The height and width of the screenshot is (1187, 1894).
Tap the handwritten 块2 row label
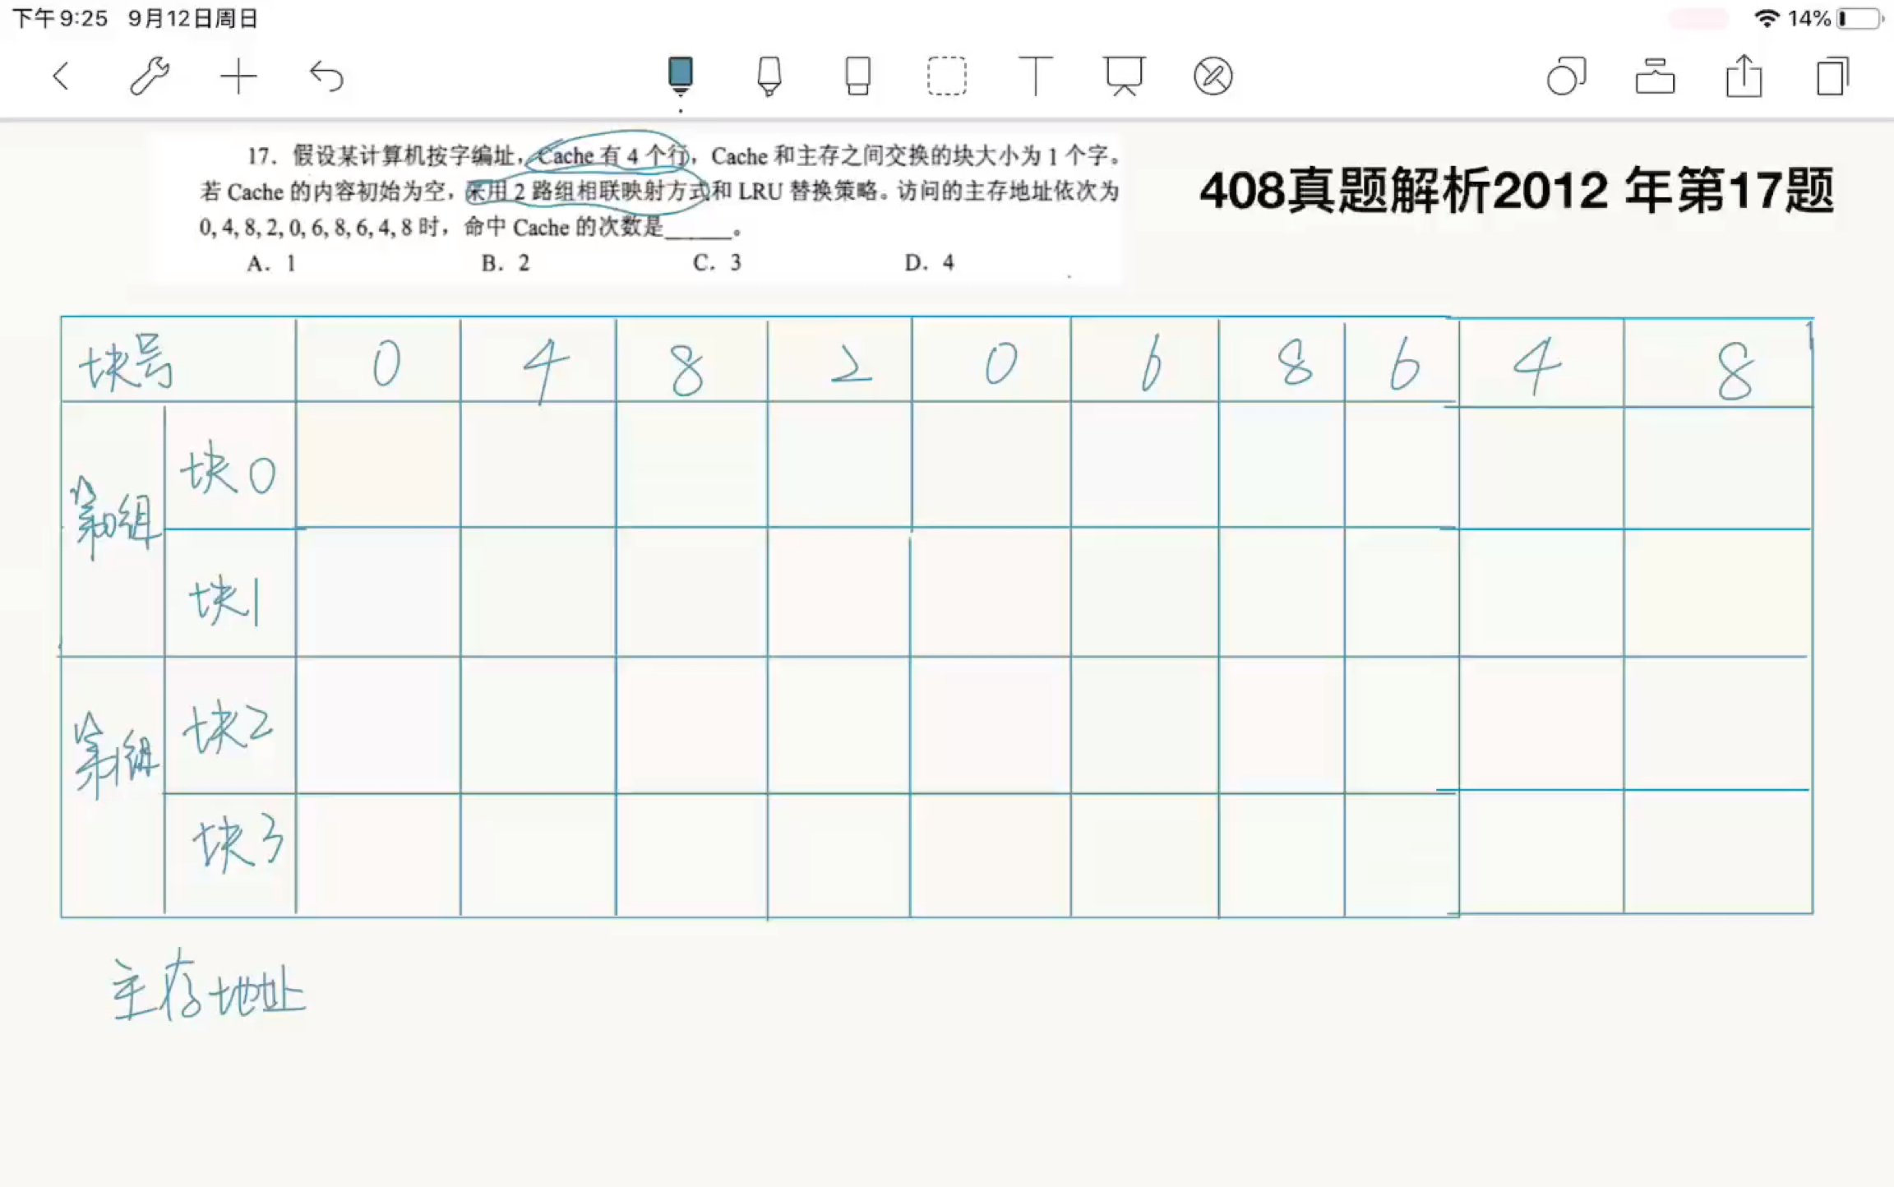pos(229,727)
